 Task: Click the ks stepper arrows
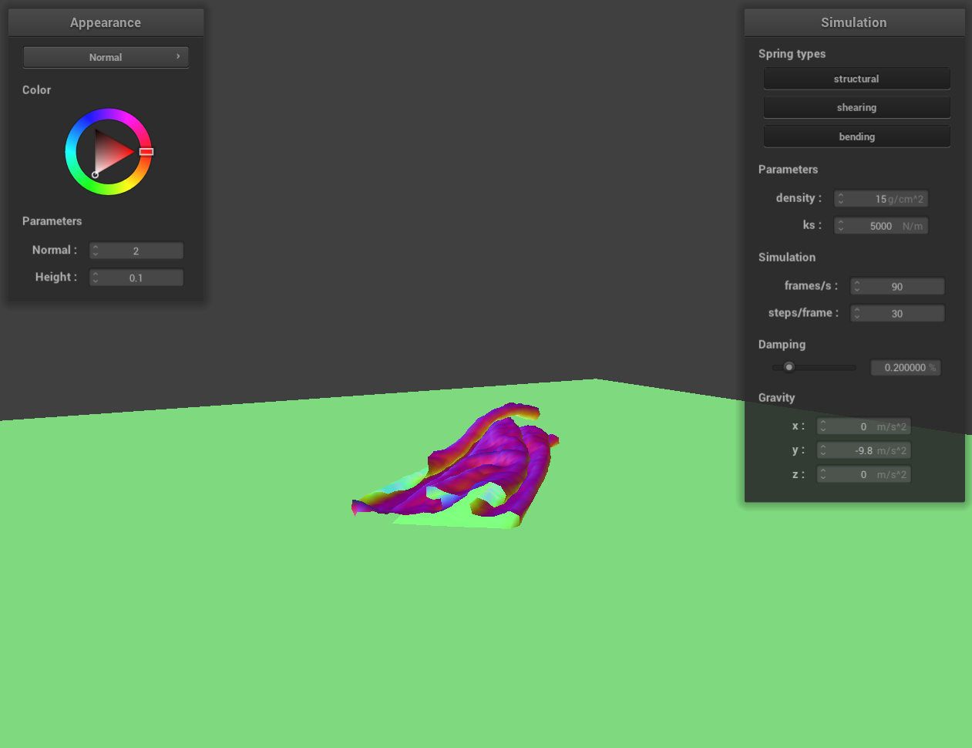pyautogui.click(x=841, y=226)
